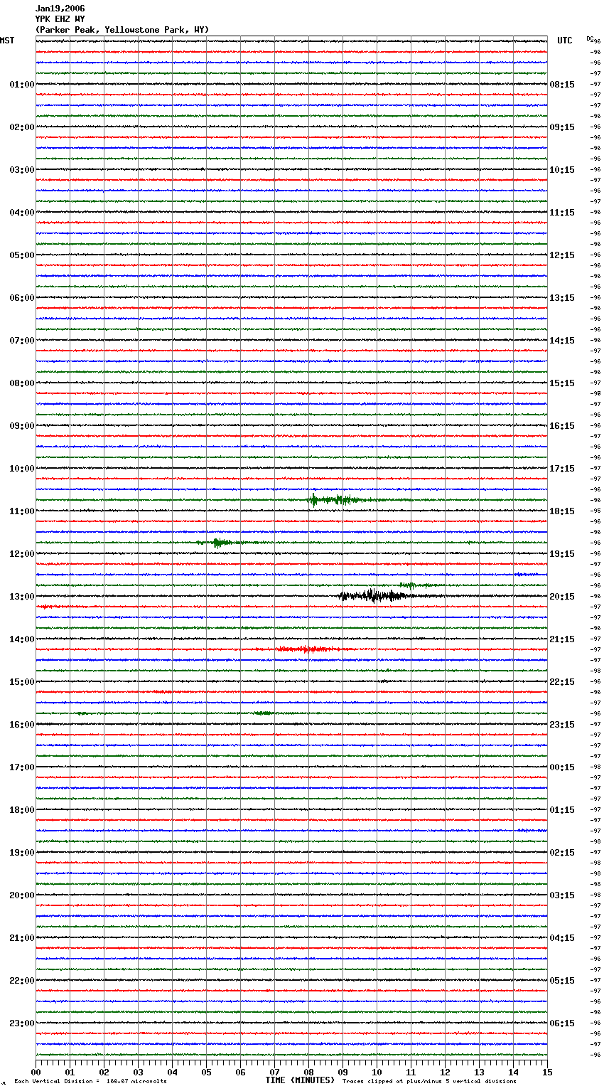Click the "MST" time zone header
This screenshot has width=604, height=1091.
7,41
